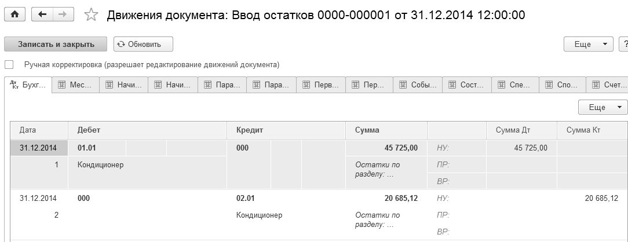
Task: Click the Обновить refresh button
Action: (143, 44)
